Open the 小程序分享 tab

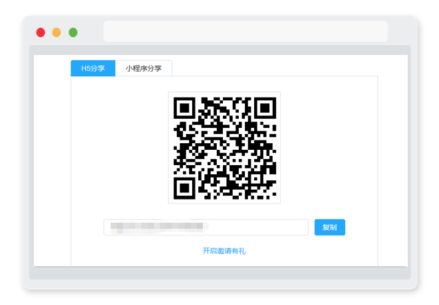[x=144, y=68]
